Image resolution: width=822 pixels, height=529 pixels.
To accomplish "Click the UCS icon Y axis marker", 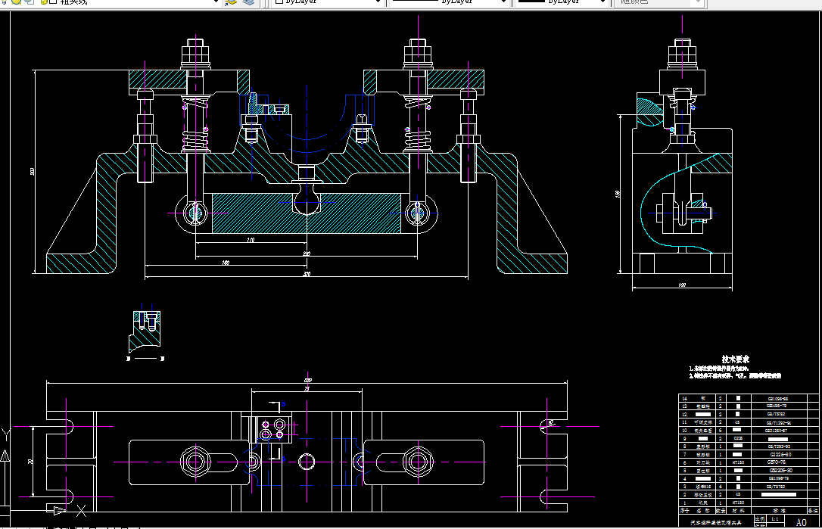I will [x=6, y=434].
